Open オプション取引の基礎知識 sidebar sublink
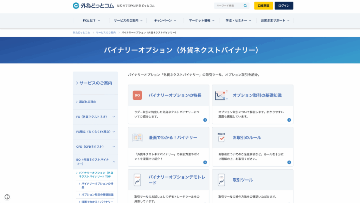This screenshot has width=360, height=203. pyautogui.click(x=97, y=195)
